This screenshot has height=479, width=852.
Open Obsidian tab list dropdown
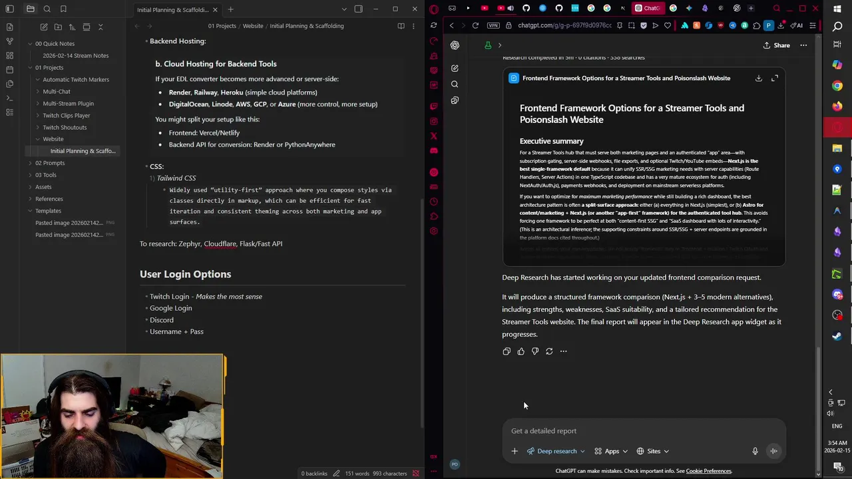[x=344, y=9]
